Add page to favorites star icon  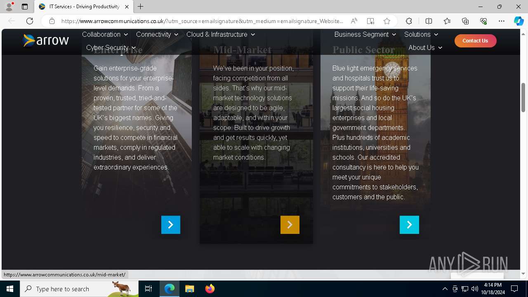pos(387,21)
